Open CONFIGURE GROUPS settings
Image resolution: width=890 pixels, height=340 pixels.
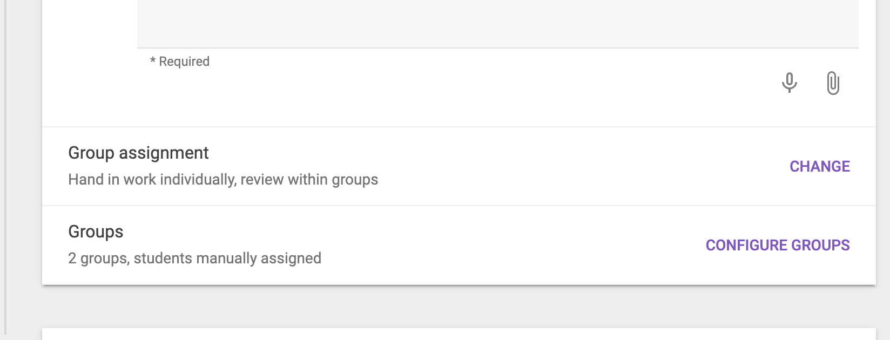point(778,245)
